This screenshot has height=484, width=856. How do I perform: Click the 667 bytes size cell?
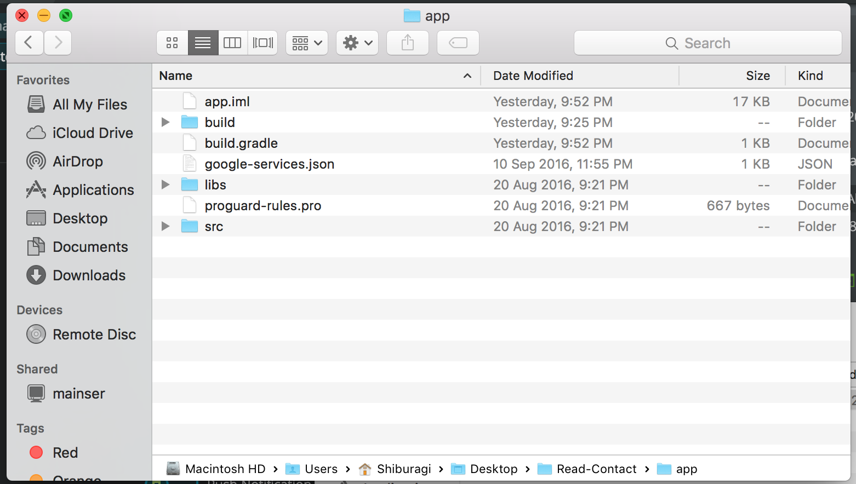(x=738, y=206)
